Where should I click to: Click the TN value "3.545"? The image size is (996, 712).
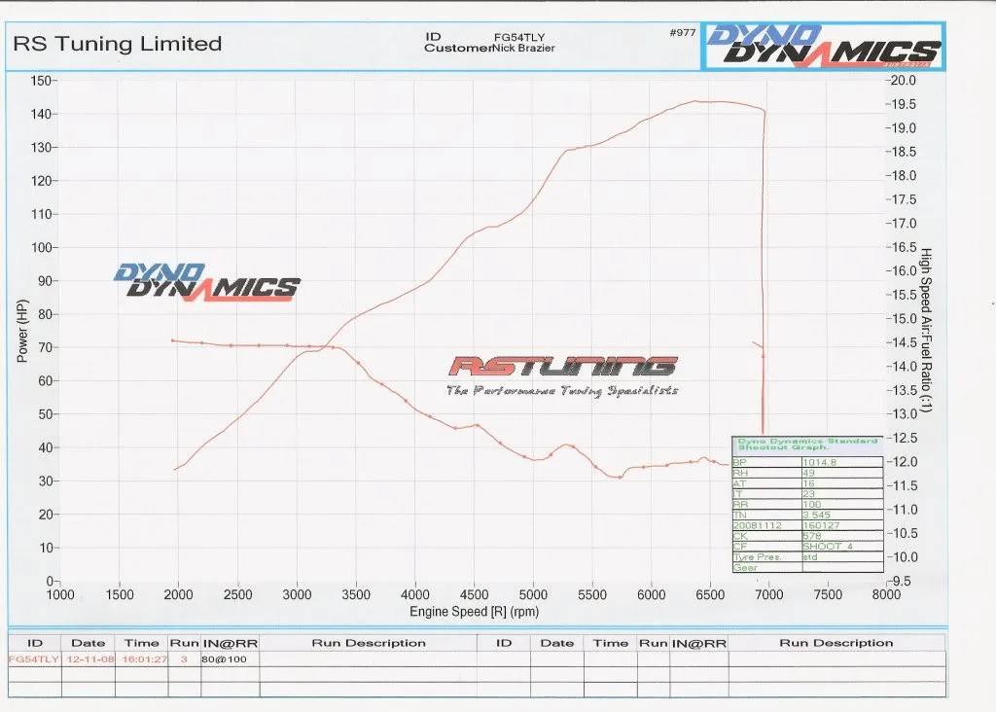tap(816, 515)
